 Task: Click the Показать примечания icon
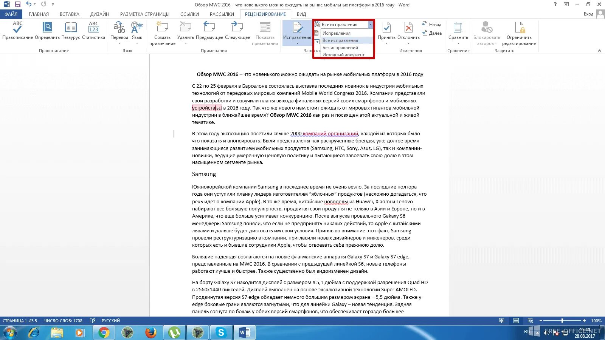pyautogui.click(x=265, y=33)
